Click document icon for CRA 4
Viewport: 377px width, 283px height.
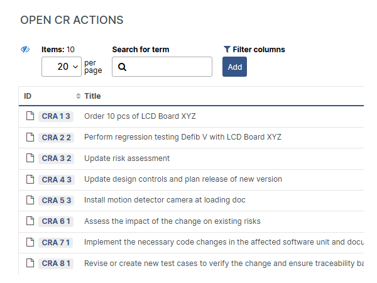[x=30, y=179]
